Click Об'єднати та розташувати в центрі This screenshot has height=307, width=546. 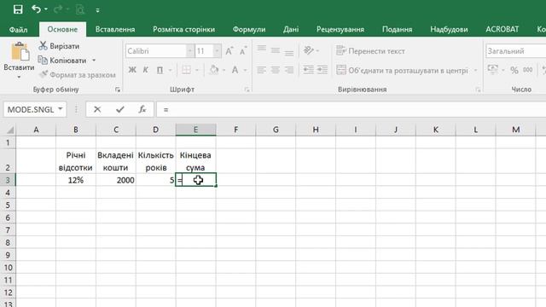403,70
